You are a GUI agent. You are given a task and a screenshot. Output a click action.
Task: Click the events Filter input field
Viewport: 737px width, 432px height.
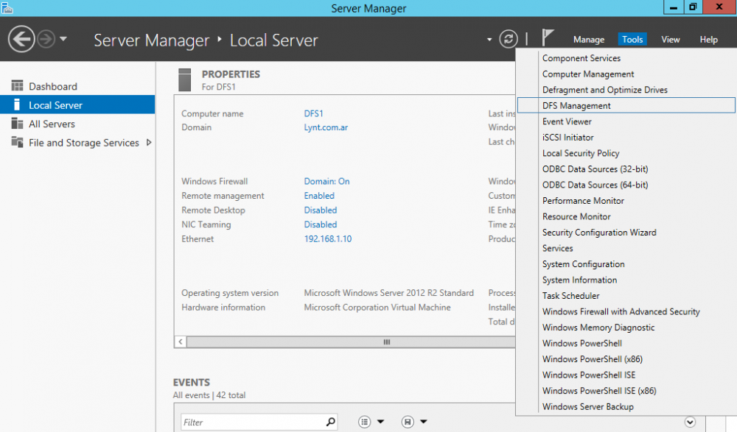click(x=251, y=422)
